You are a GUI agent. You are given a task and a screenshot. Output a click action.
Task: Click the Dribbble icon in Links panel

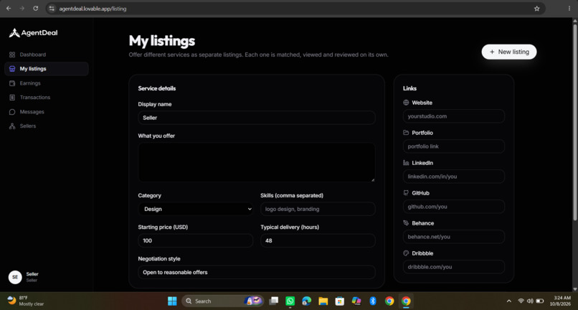(406, 253)
